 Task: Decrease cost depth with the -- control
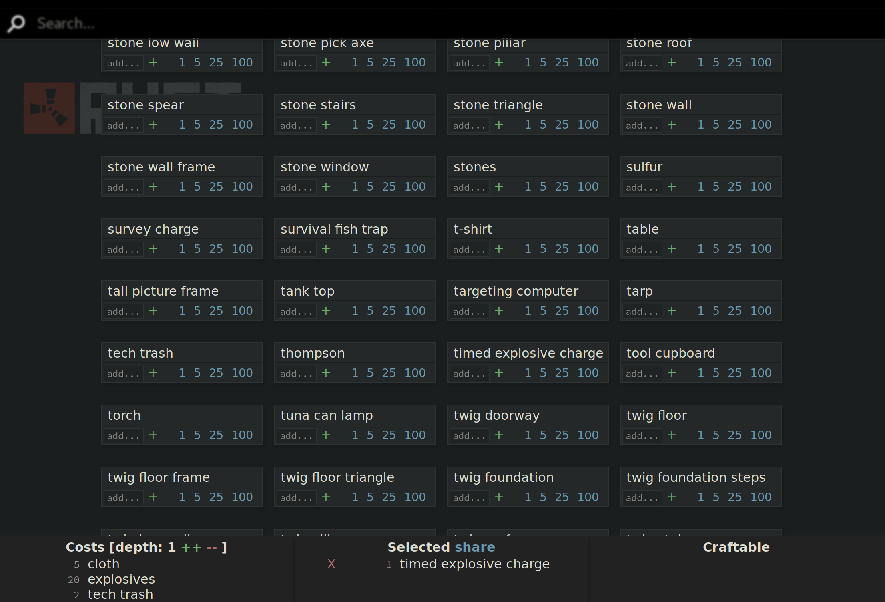pos(212,547)
